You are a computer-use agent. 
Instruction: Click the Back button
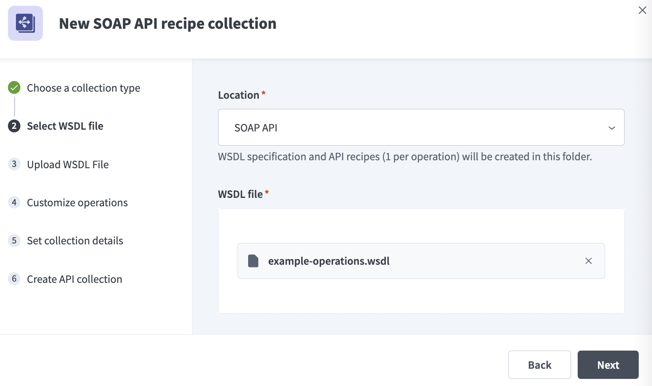pyautogui.click(x=540, y=365)
